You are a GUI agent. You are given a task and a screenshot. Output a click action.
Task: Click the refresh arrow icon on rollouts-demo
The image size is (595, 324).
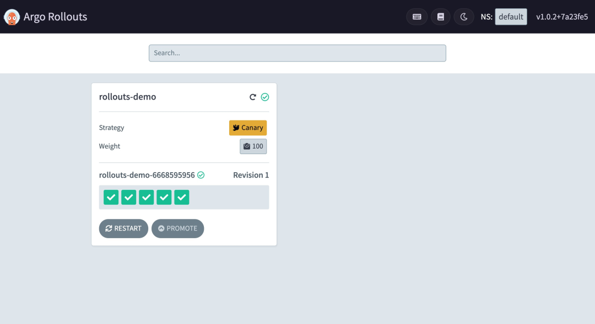[253, 97]
